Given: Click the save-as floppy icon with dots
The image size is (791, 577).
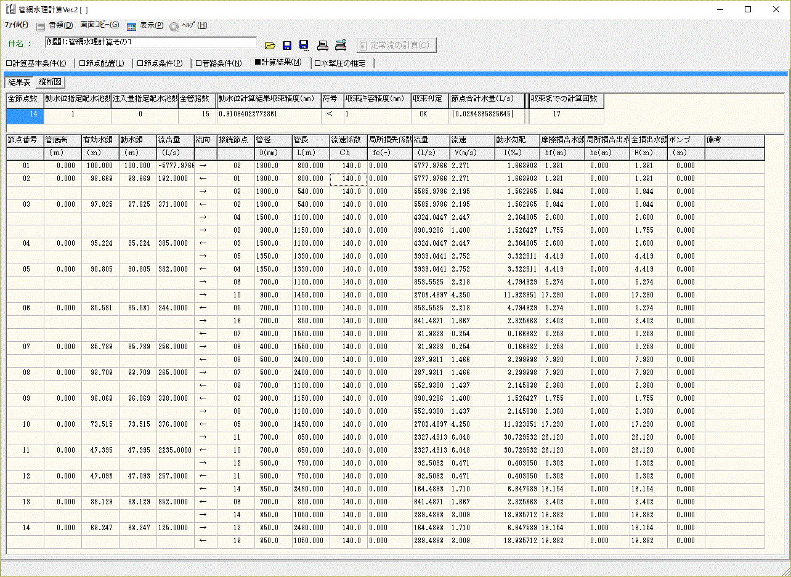Looking at the screenshot, I should point(304,45).
